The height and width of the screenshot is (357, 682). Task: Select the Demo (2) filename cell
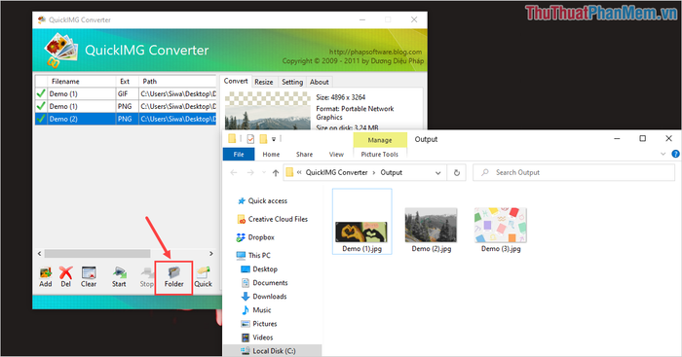click(82, 119)
